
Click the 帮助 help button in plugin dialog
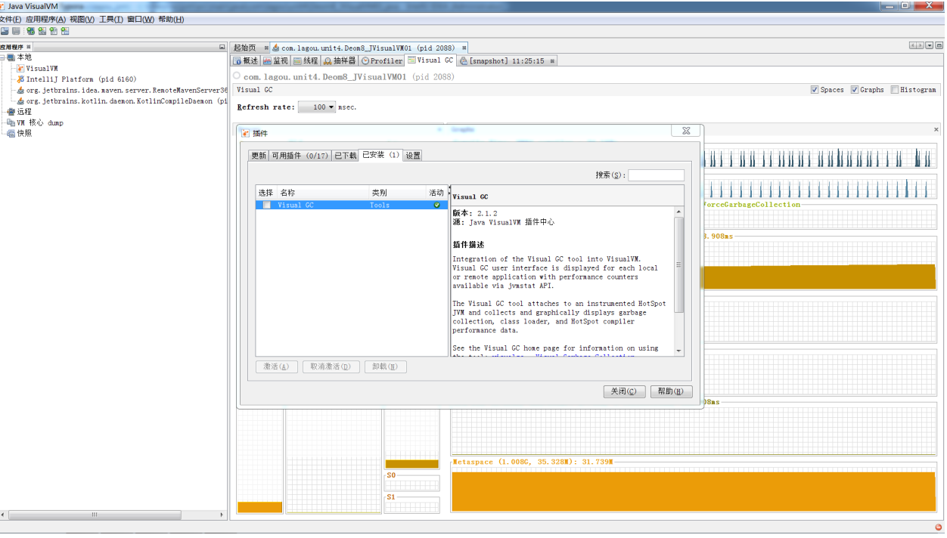pos(671,391)
